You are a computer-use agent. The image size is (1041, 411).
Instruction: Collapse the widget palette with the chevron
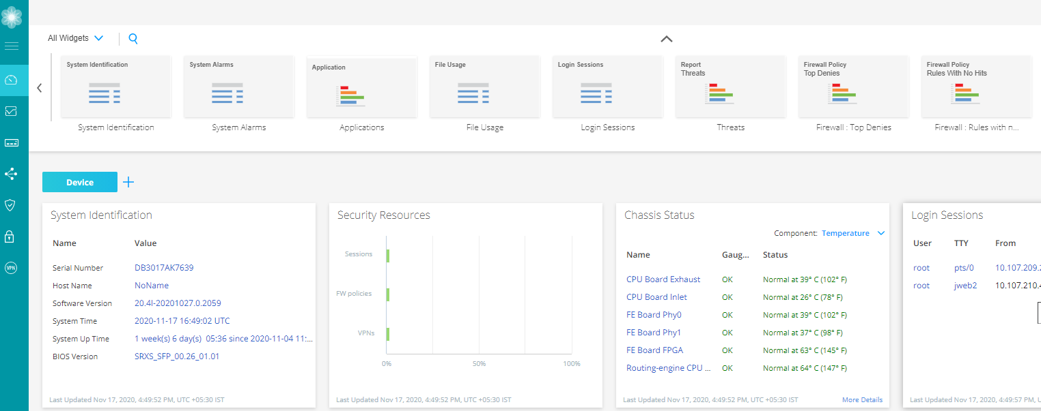point(666,39)
